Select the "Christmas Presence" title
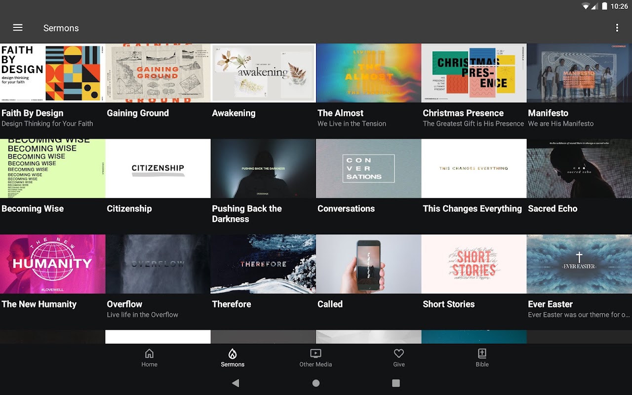 point(463,113)
